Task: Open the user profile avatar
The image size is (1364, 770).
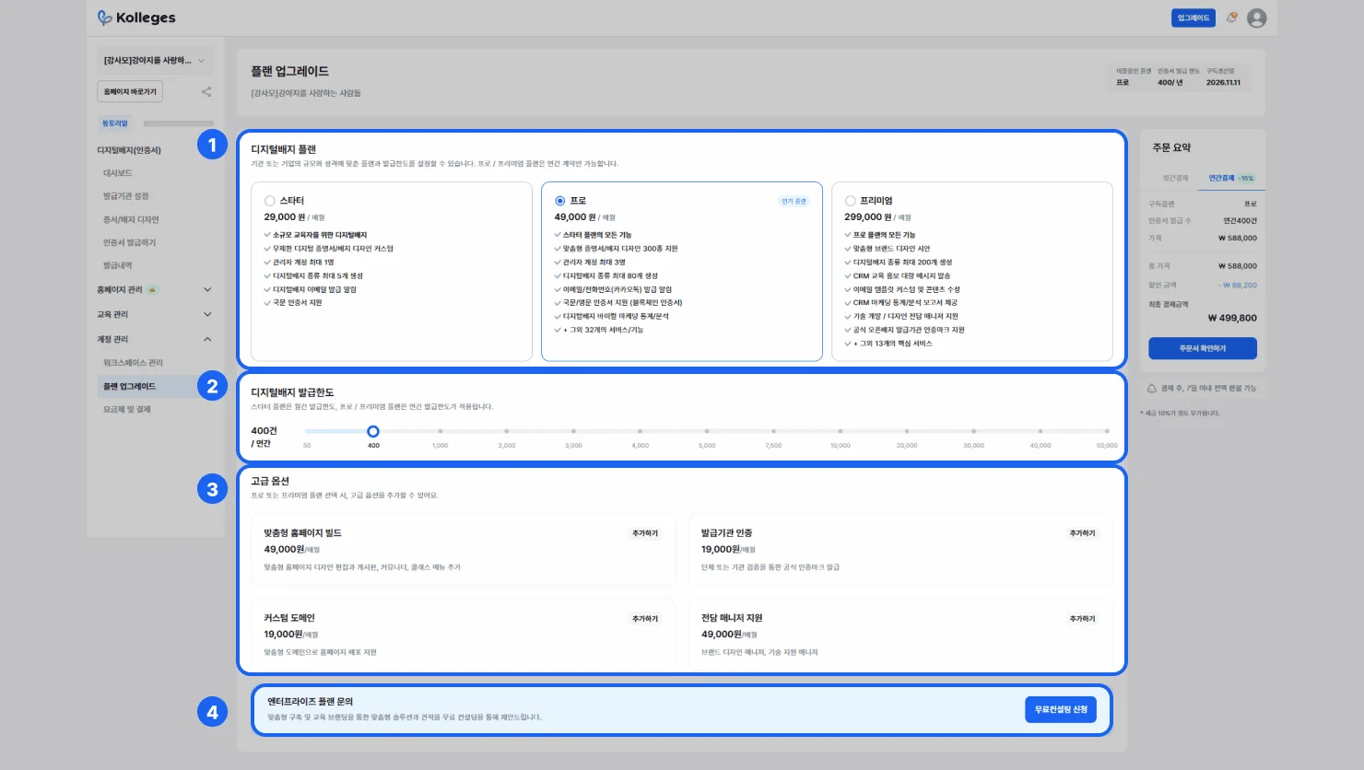Action: [x=1256, y=17]
